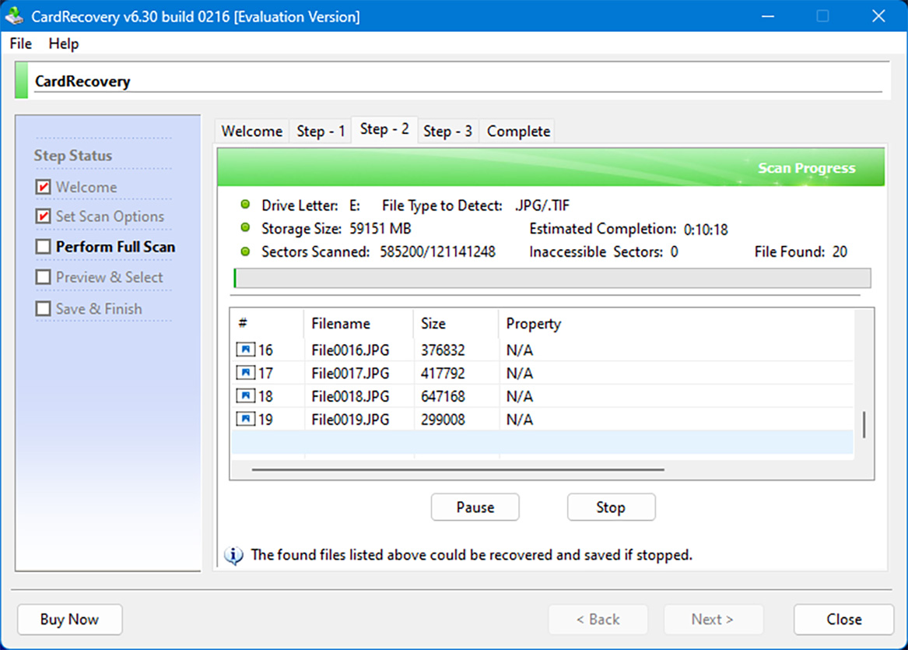Click the info icon beside the recovery note
The image size is (908, 650).
coord(233,556)
